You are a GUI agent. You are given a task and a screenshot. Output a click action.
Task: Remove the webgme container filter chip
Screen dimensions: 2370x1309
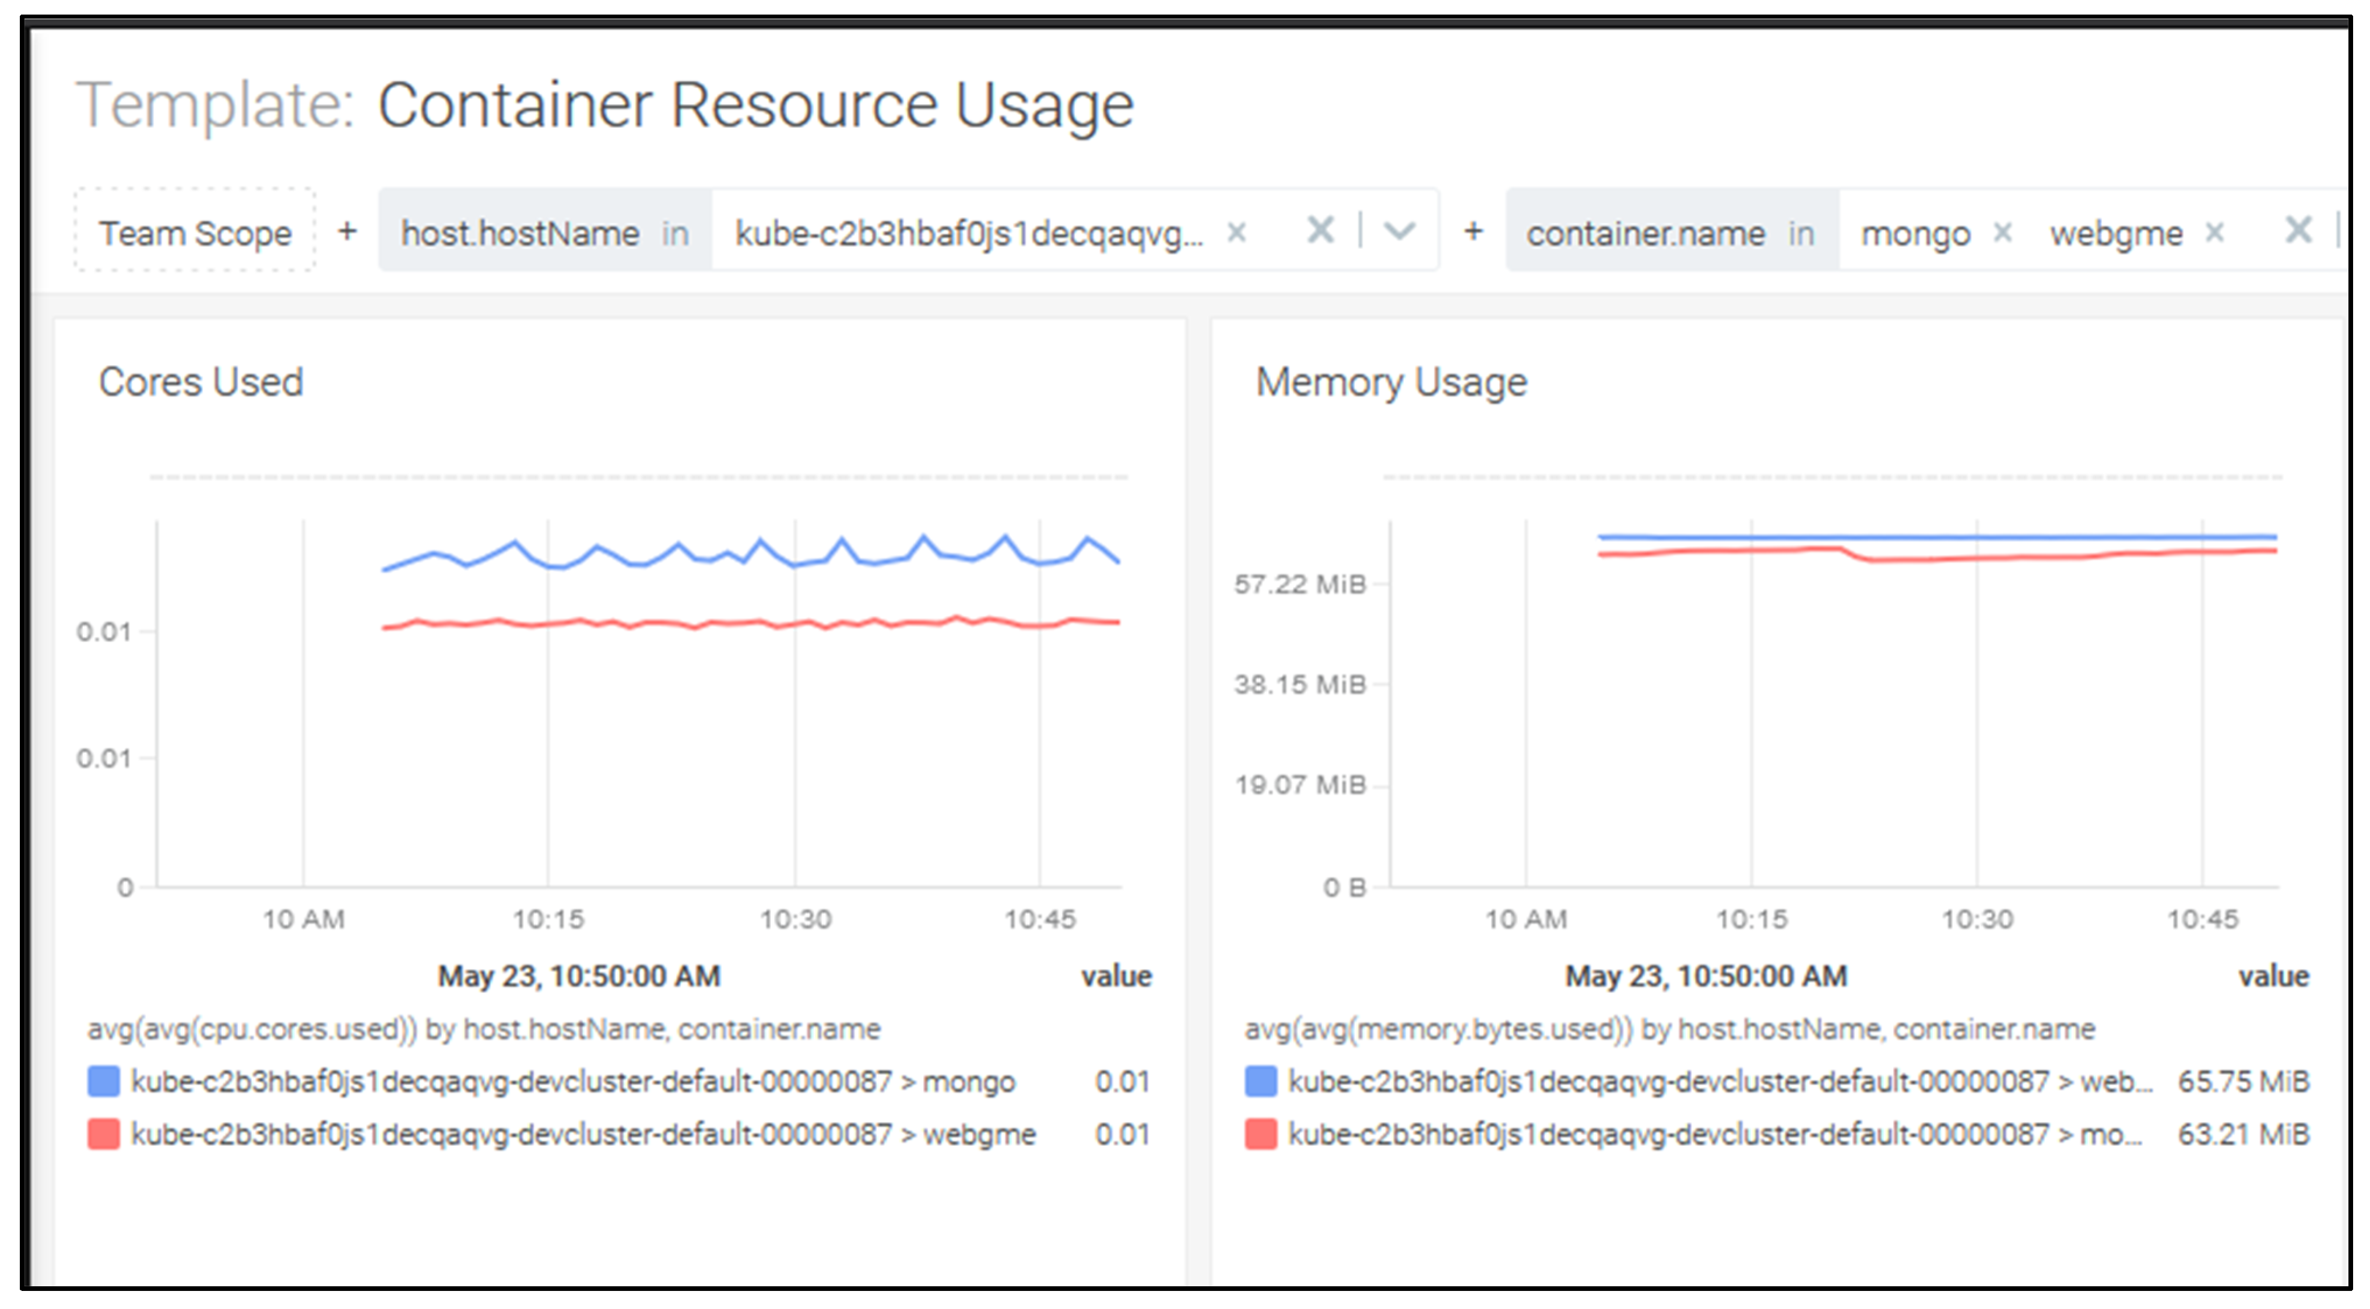pyautogui.click(x=2214, y=233)
